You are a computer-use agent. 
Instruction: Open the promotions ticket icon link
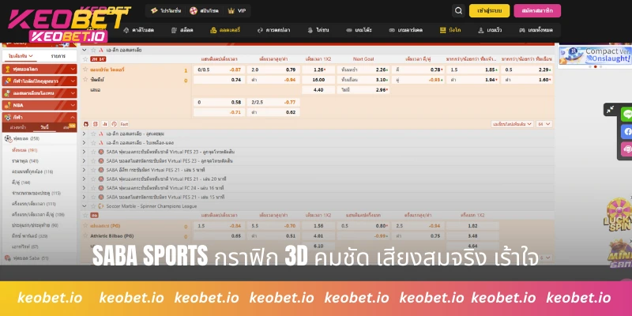click(x=166, y=11)
